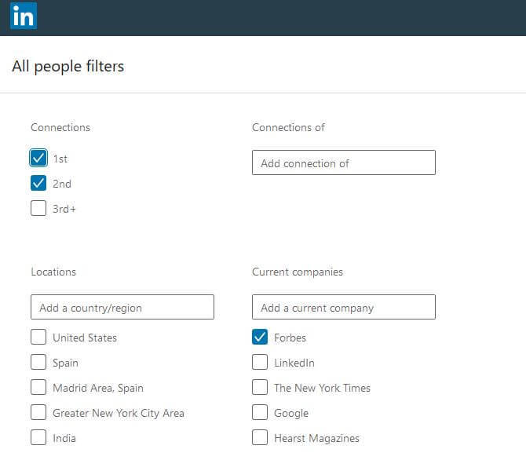Image resolution: width=526 pixels, height=471 pixels.
Task: Uncheck the 1st connections checkbox
Action: 38,158
